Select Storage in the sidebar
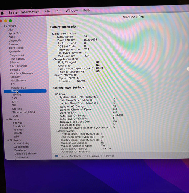Screen dimensions: 189x193 [x=17, y=109]
